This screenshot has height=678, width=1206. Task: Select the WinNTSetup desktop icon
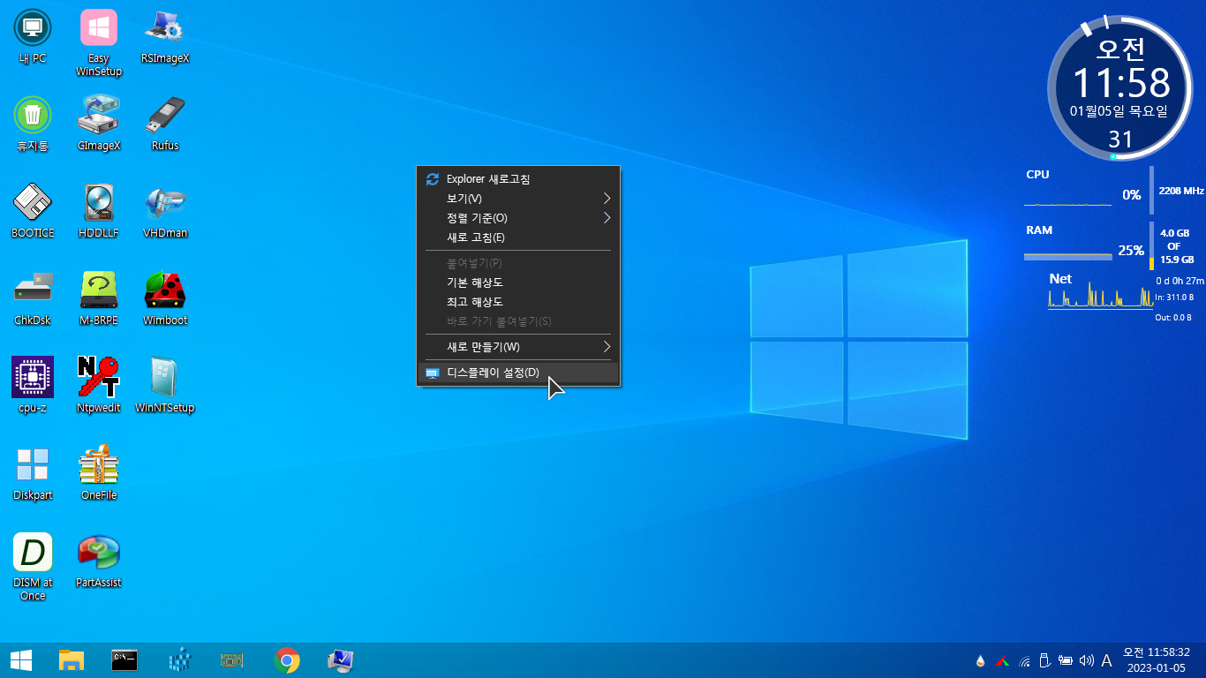pos(165,385)
